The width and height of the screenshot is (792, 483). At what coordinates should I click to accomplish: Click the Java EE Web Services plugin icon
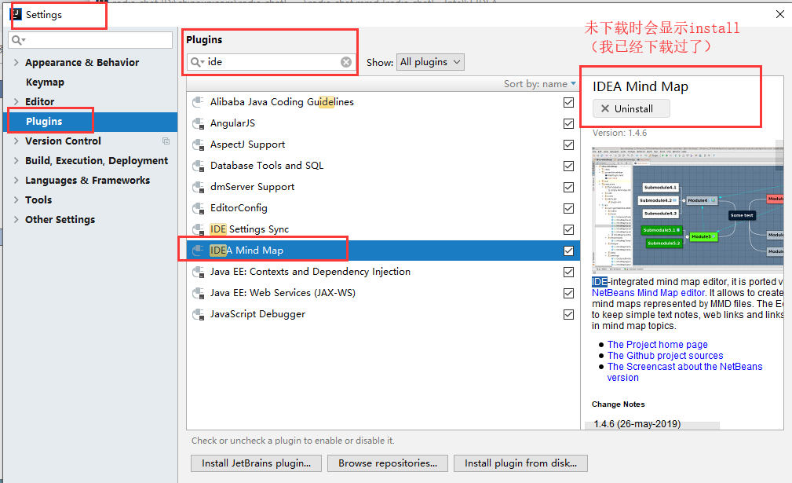point(198,293)
